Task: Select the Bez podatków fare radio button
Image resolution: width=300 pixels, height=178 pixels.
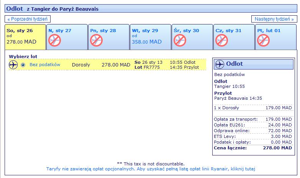Action: click(23, 65)
